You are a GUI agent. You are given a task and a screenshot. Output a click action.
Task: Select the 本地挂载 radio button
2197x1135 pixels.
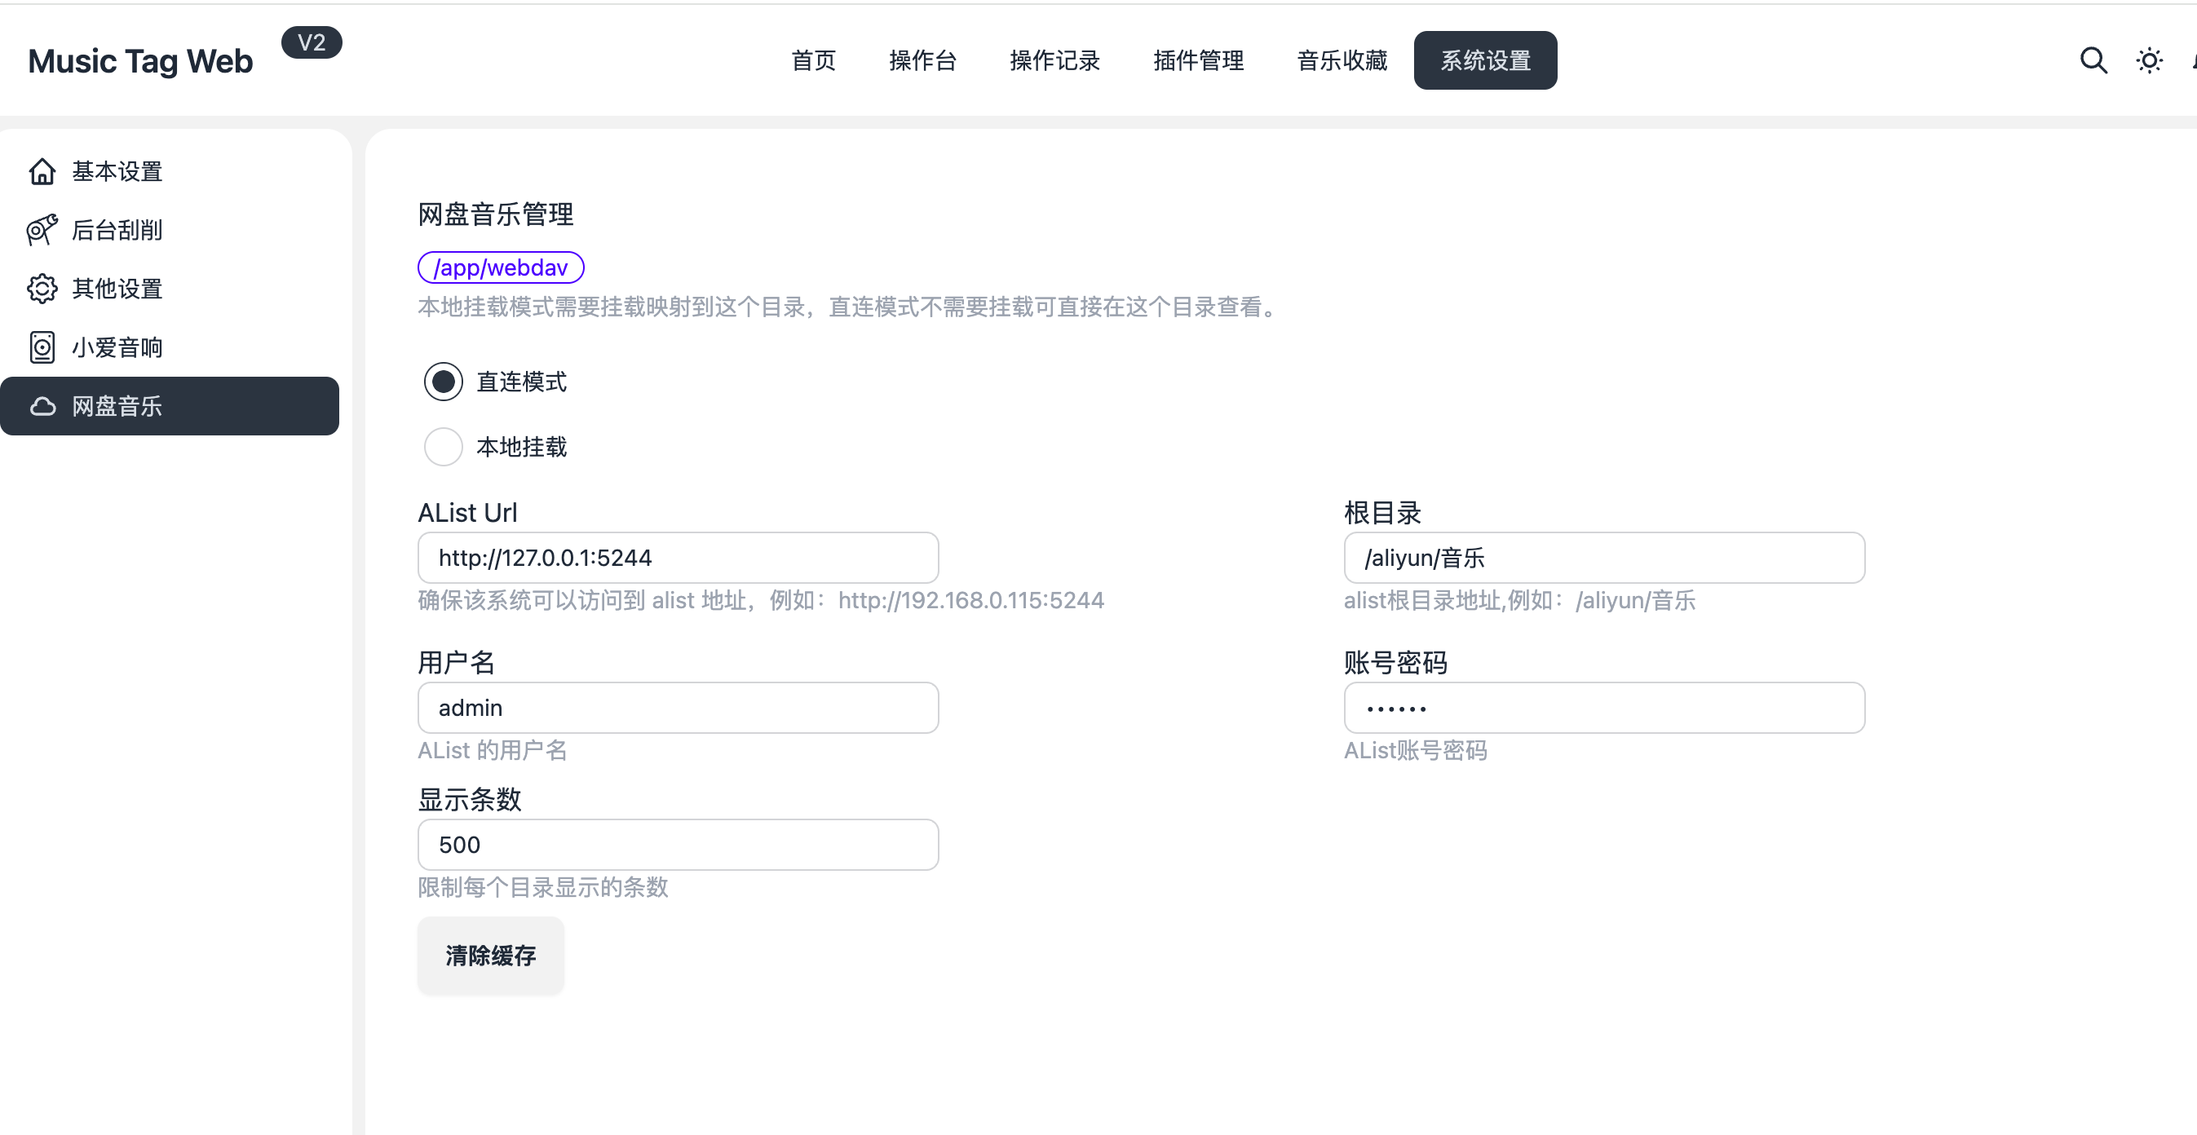point(444,446)
